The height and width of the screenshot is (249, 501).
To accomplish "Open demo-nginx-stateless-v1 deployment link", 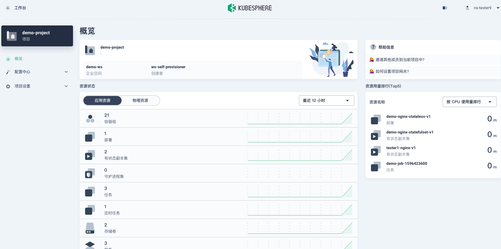I will pos(408,117).
